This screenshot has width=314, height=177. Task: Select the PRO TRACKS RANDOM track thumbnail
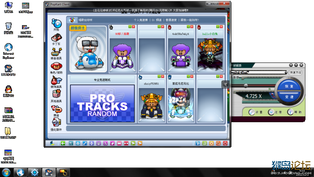point(102,103)
